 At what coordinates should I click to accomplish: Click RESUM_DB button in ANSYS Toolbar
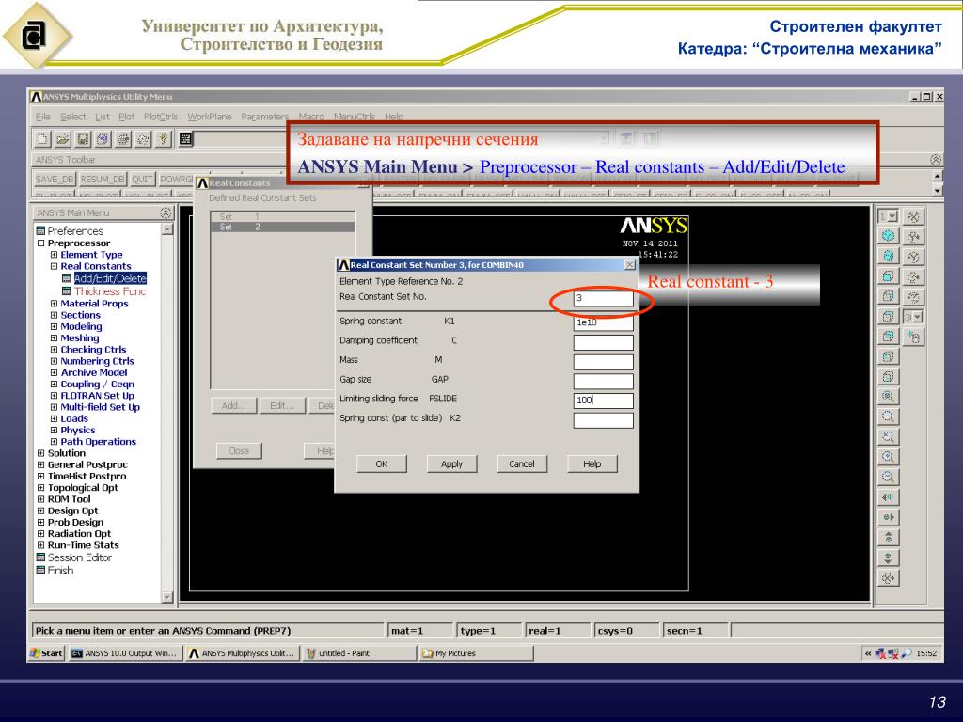point(103,180)
